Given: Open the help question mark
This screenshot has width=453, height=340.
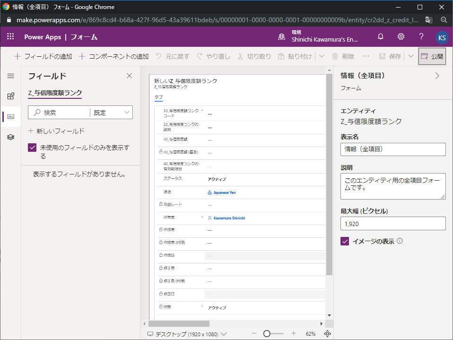Looking at the screenshot, I should coord(421,37).
